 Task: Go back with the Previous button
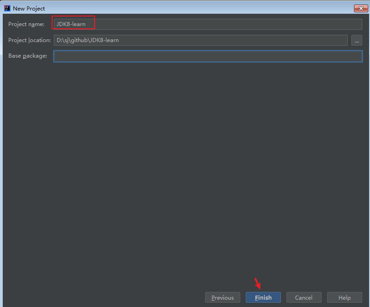(222, 297)
